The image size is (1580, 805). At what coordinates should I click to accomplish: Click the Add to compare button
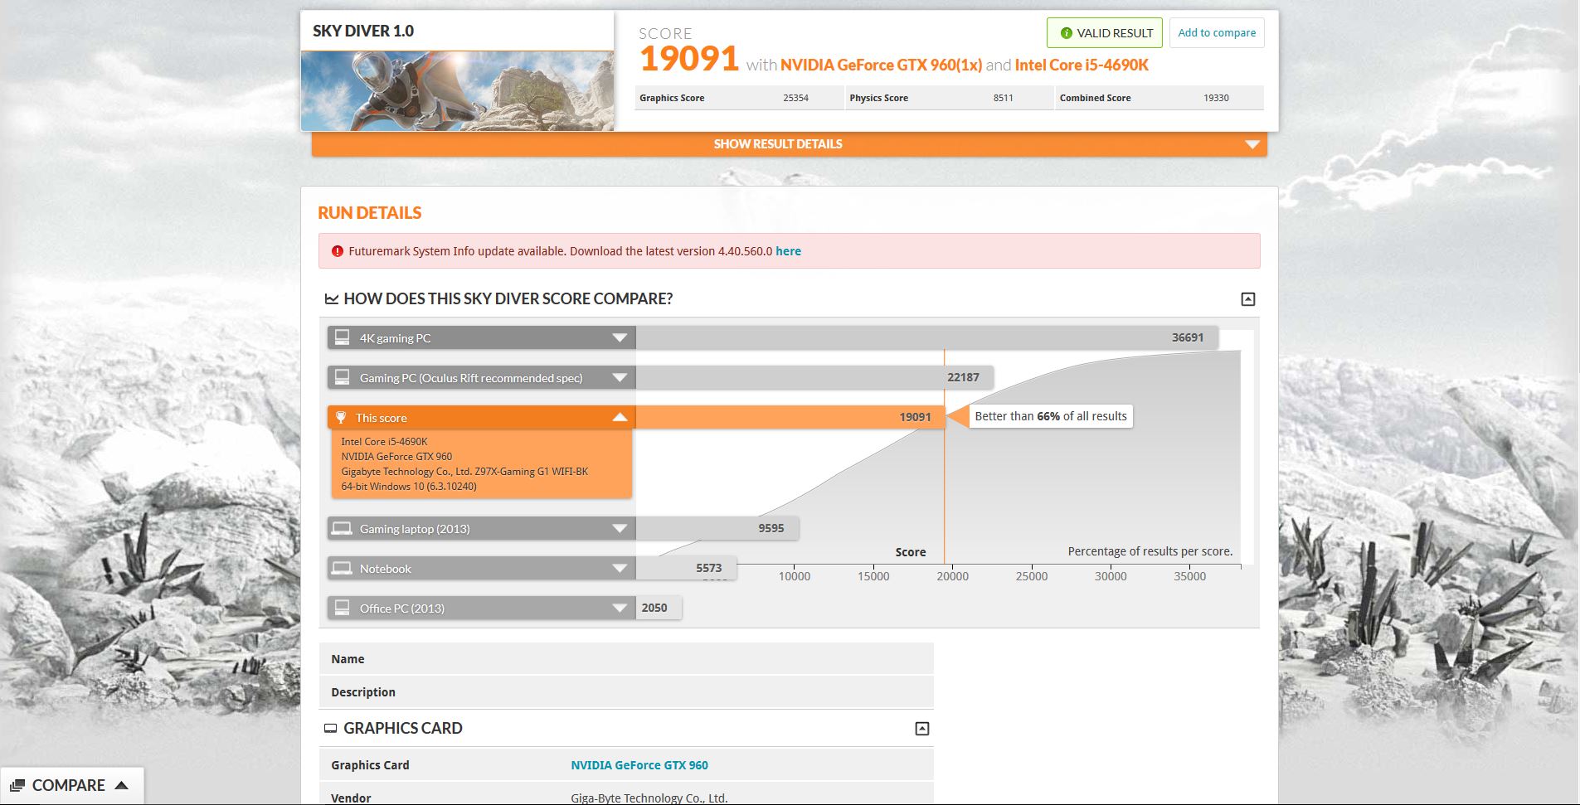[x=1216, y=33]
